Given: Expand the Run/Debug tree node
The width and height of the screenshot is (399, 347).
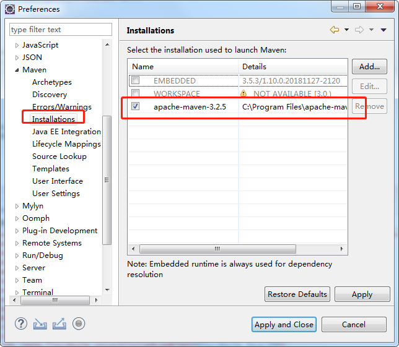Looking at the screenshot, I should pyautogui.click(x=17, y=255).
